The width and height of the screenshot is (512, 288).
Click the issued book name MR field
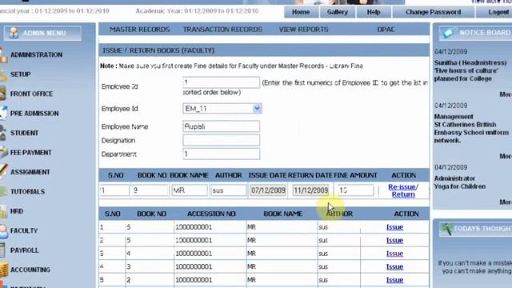190,190
